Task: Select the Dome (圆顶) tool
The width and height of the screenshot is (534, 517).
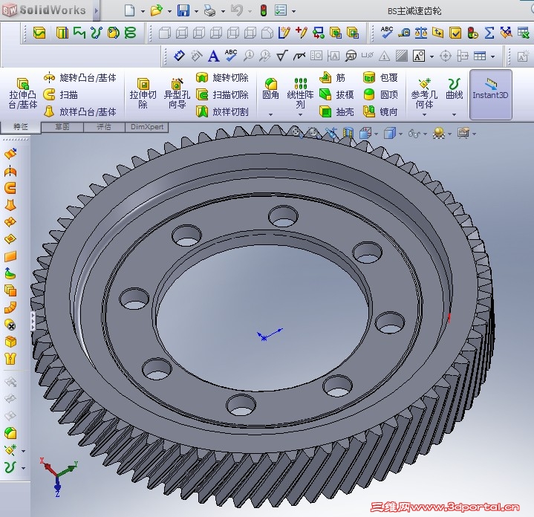Action: coord(380,94)
